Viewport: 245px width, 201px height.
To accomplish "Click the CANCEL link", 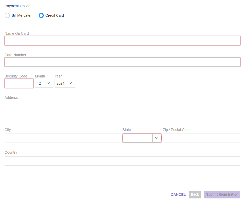I will (178, 195).
